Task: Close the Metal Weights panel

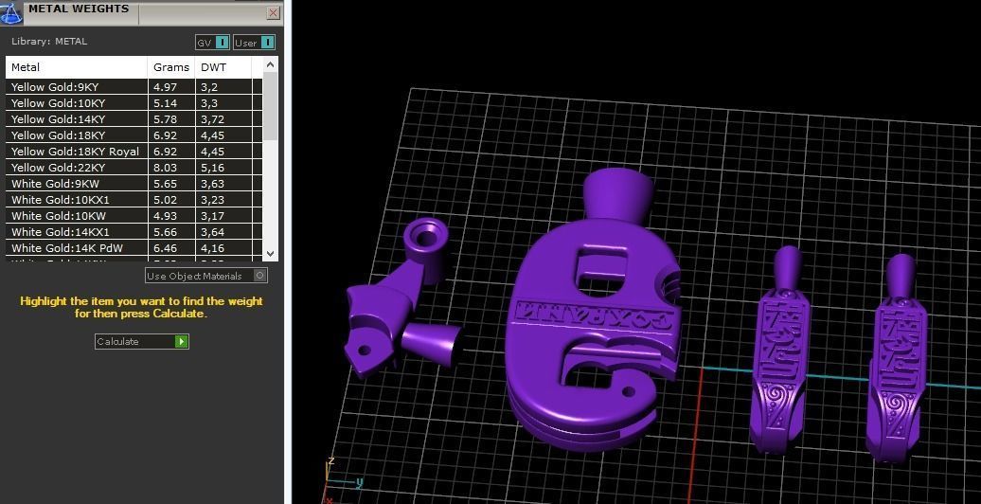Action: point(274,12)
